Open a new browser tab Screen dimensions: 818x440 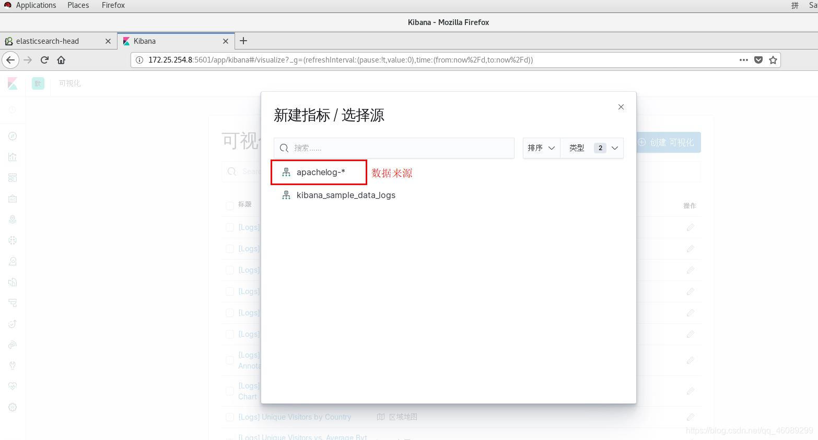tap(243, 41)
